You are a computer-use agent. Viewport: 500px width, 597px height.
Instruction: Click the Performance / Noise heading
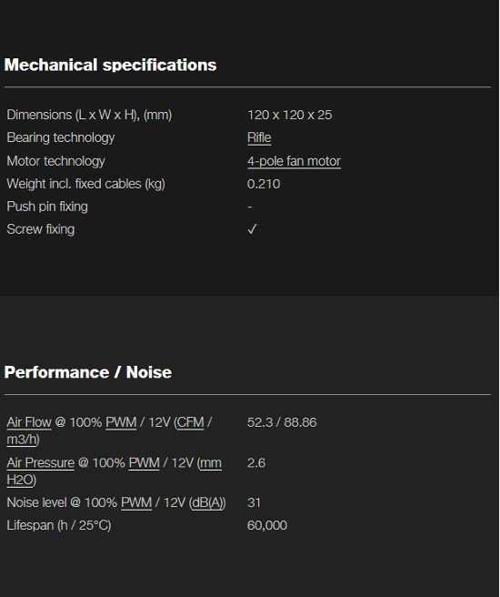[x=88, y=372]
